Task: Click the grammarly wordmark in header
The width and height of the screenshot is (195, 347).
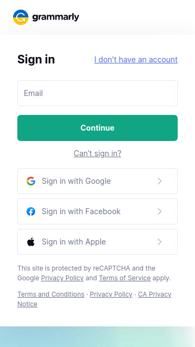Action: point(55,17)
